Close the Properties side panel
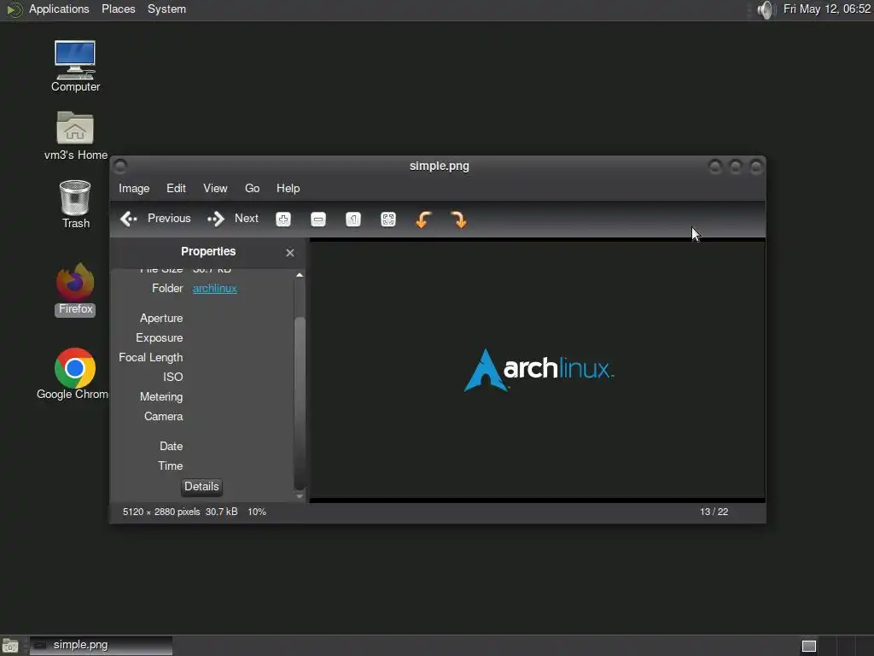The height and width of the screenshot is (656, 874). (290, 253)
